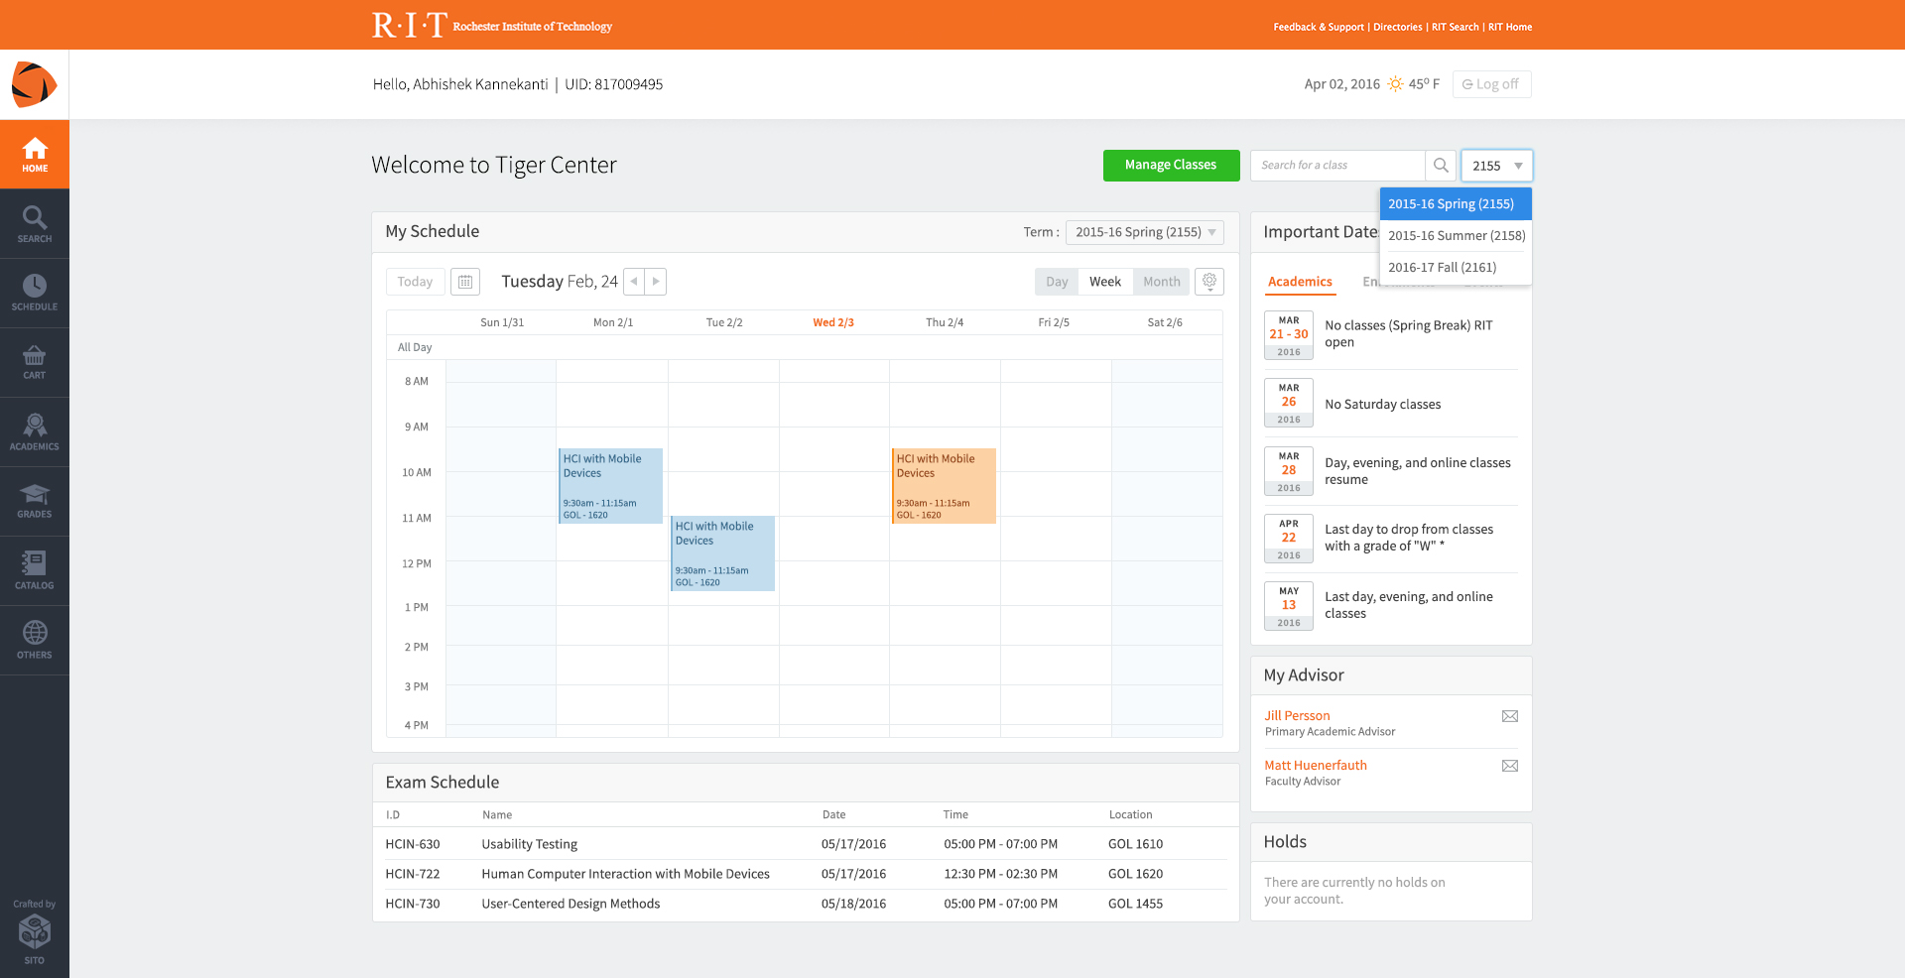
Task: Open the Home sidebar icon
Action: [35, 155]
